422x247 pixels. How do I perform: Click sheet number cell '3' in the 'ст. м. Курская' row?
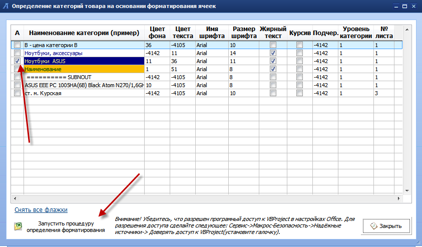[384, 93]
